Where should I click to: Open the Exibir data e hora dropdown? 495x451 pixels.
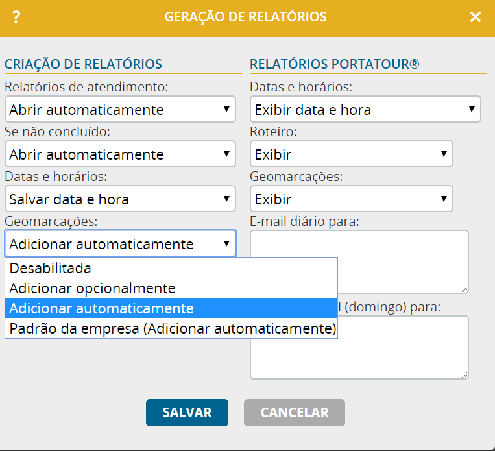[365, 109]
